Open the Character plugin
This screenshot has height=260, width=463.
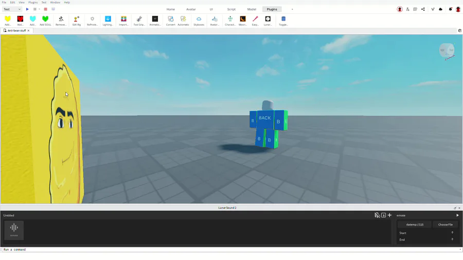point(230,21)
